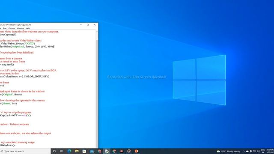Click the cap.read() code line
The image size is (274, 154).
click(7, 65)
